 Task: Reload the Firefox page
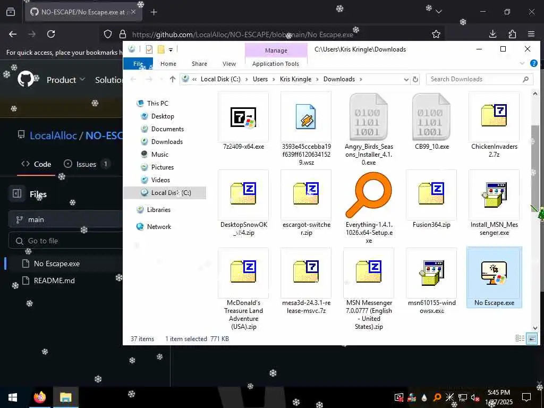click(x=51, y=34)
